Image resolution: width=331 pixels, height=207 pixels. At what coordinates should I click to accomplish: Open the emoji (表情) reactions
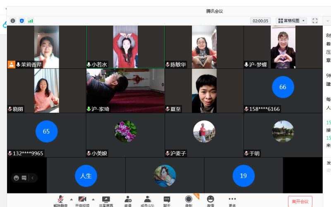point(211,200)
